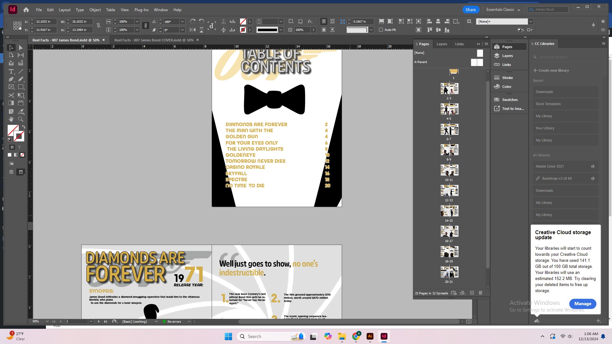The image size is (612, 344).
Task: Delete selected pages trash icon
Action: (481, 293)
